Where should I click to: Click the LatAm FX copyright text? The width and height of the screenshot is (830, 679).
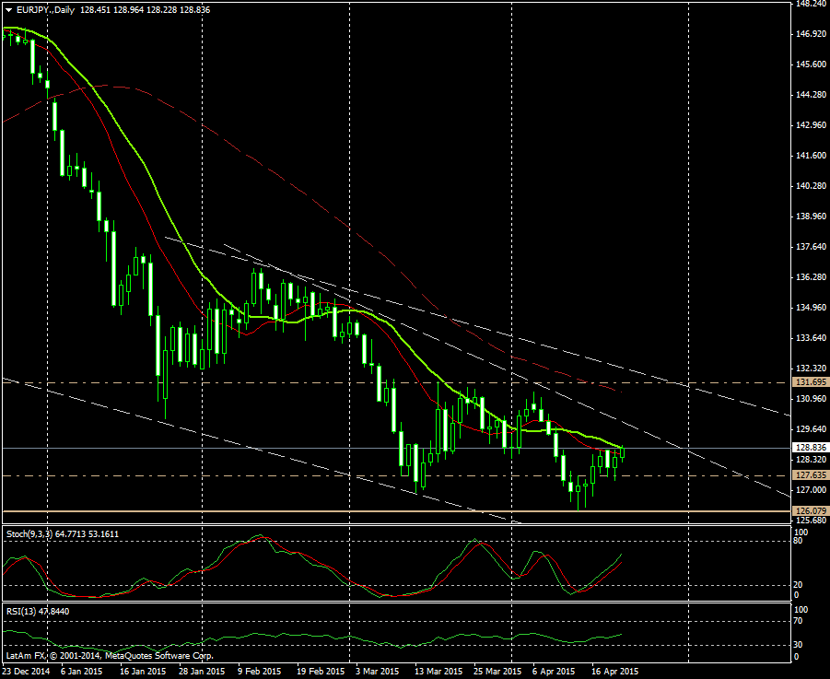(109, 656)
